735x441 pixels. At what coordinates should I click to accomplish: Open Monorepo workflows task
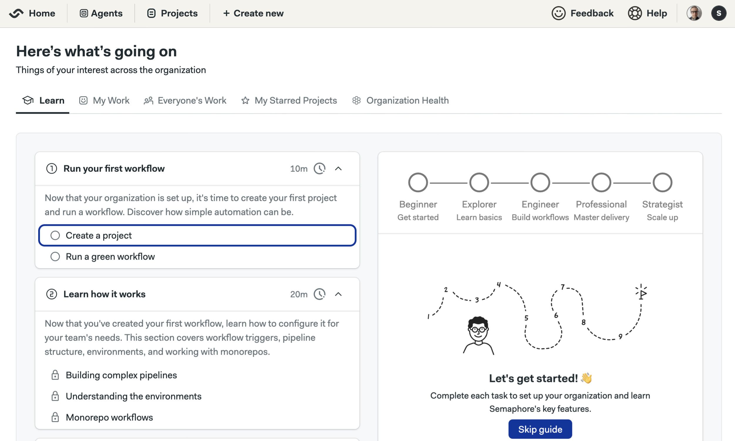tap(109, 417)
